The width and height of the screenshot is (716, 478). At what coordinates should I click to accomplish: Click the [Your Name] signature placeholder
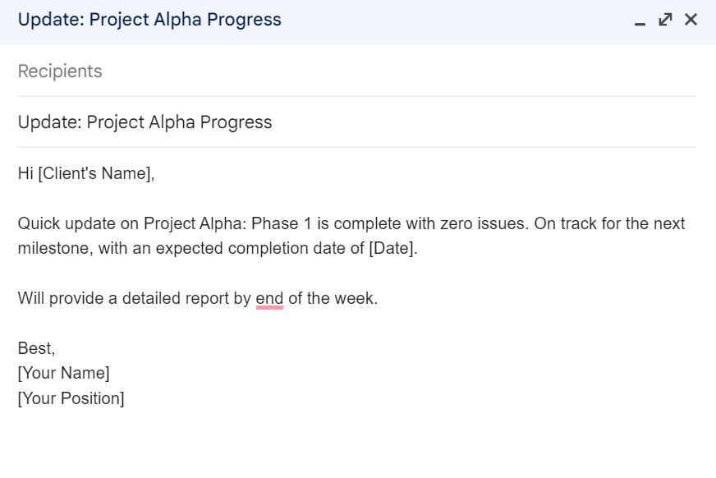(63, 373)
